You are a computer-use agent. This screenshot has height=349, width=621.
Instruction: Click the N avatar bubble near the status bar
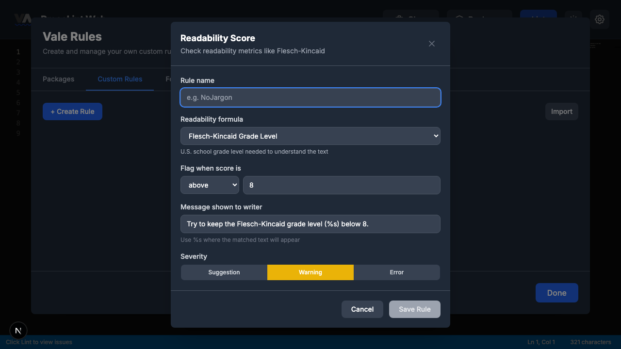[x=18, y=331]
